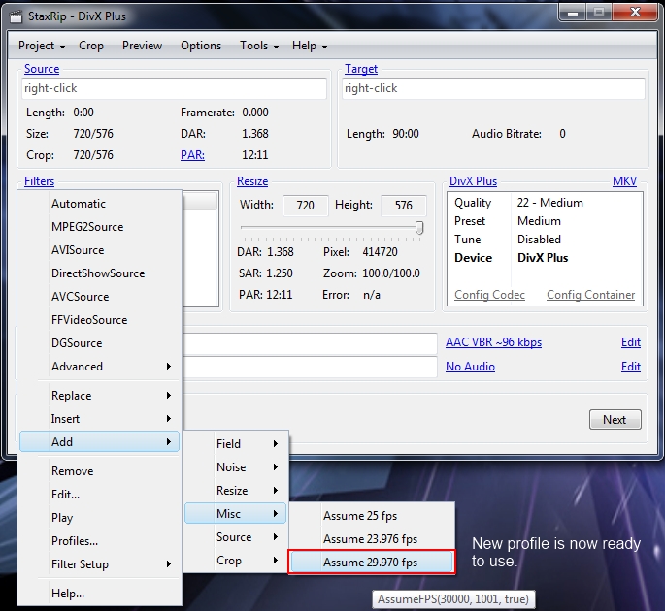Click the Width value box
Viewport: 665px width, 611px height.
[306, 206]
